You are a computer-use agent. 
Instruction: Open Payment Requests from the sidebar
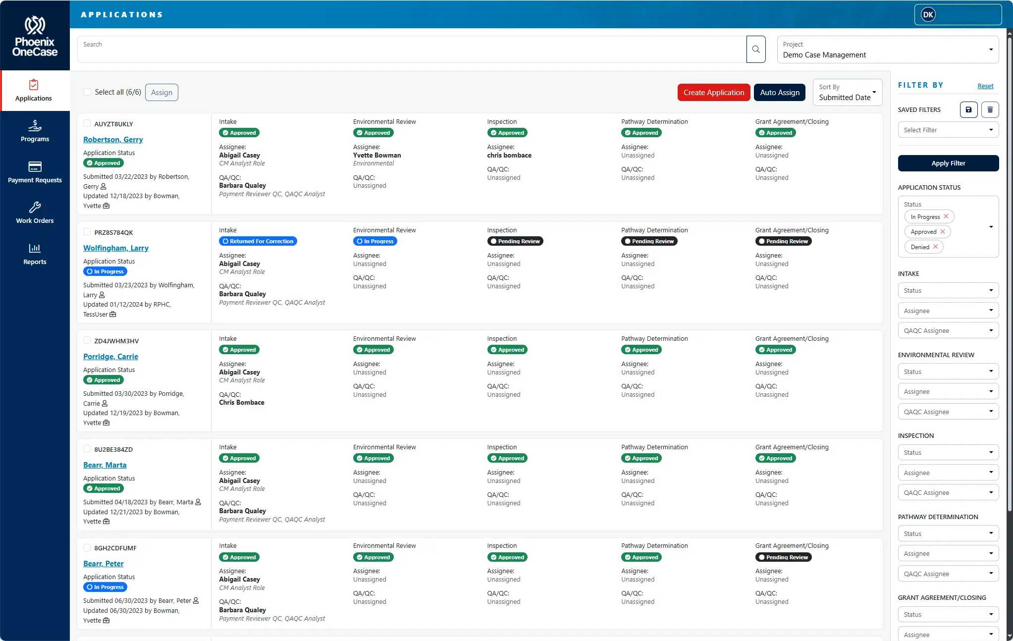coord(35,171)
